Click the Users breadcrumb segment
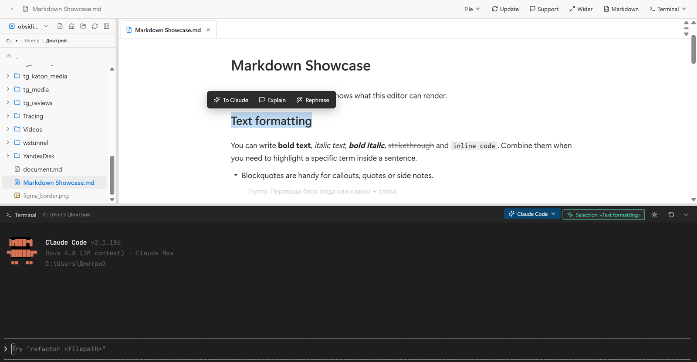Image resolution: width=697 pixels, height=362 pixels. tap(32, 41)
